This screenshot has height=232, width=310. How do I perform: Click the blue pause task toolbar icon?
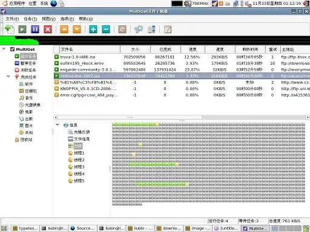point(35,30)
